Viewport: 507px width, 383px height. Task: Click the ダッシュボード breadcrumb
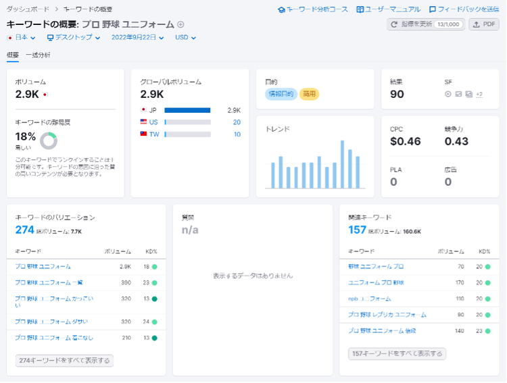(28, 9)
